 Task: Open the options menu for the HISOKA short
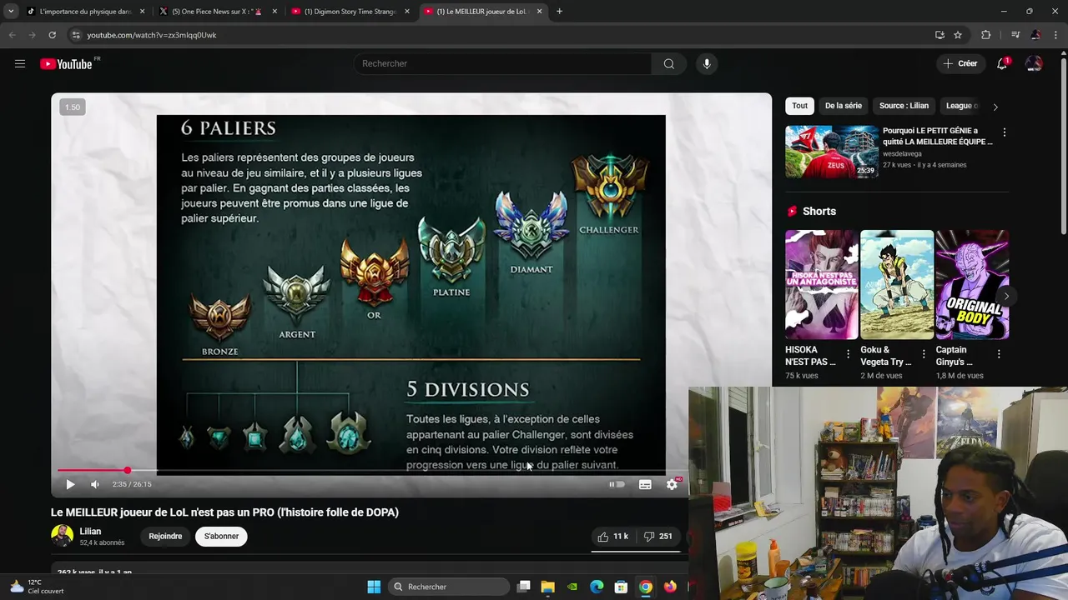point(849,354)
